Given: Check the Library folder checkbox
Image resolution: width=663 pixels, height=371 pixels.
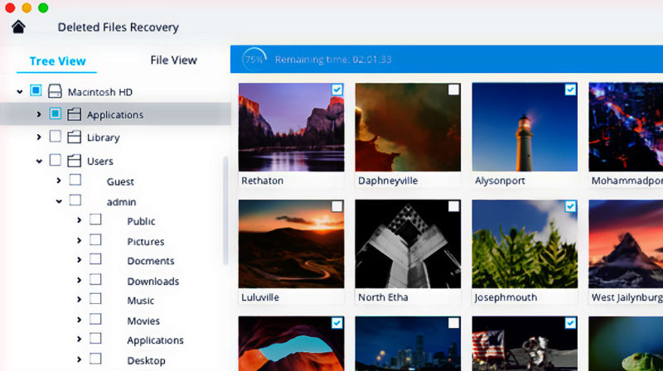Looking at the screenshot, I should [55, 136].
